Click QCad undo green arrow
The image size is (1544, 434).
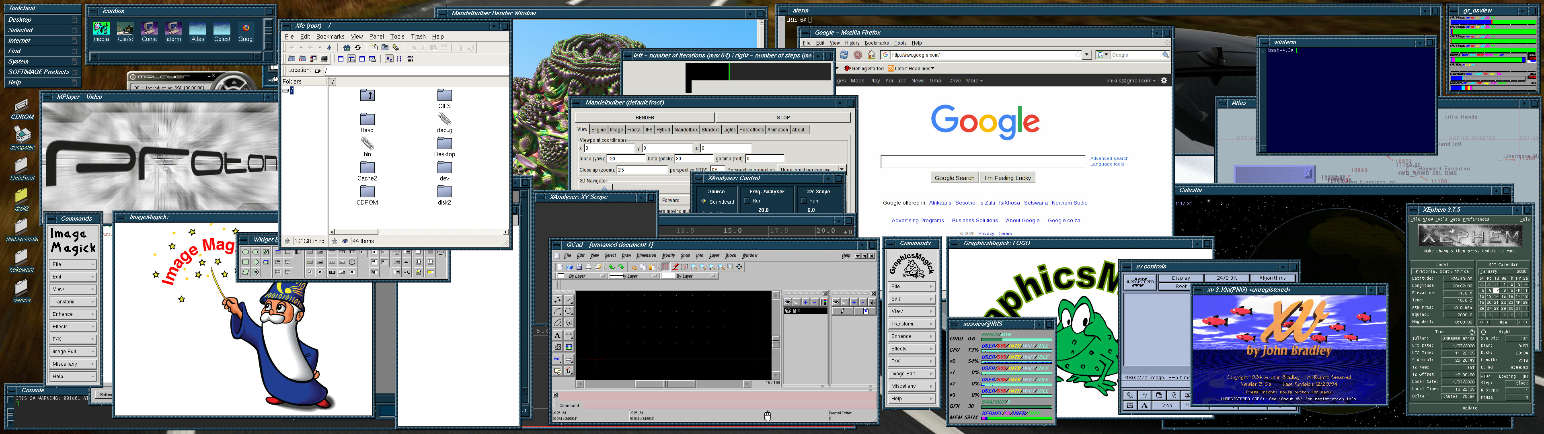tap(612, 267)
